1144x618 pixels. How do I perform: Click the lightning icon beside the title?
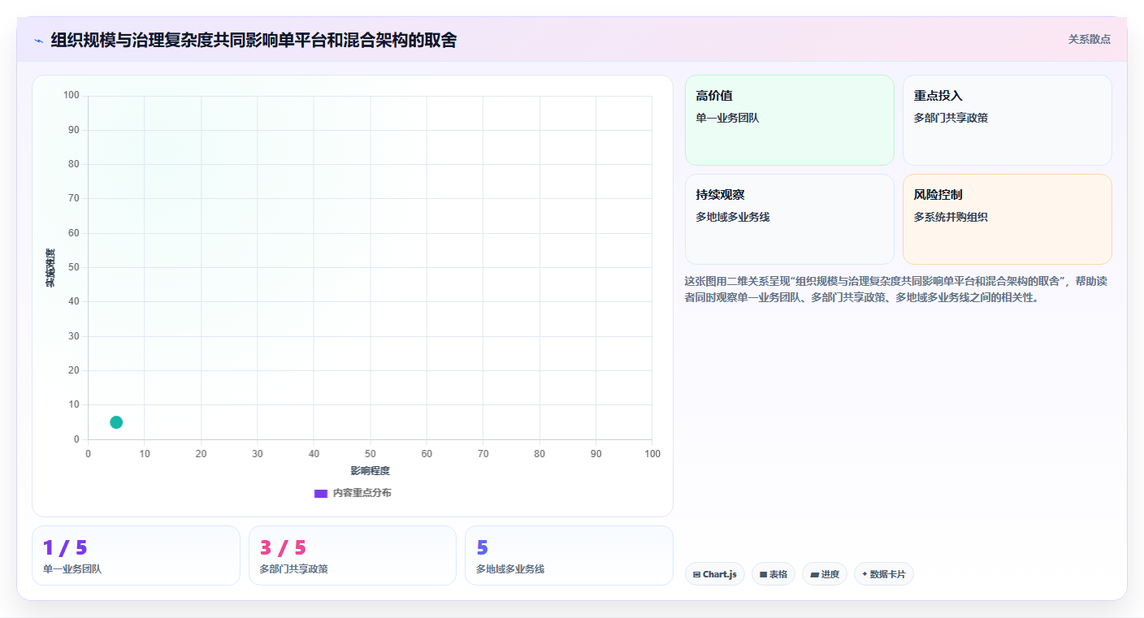tap(38, 41)
